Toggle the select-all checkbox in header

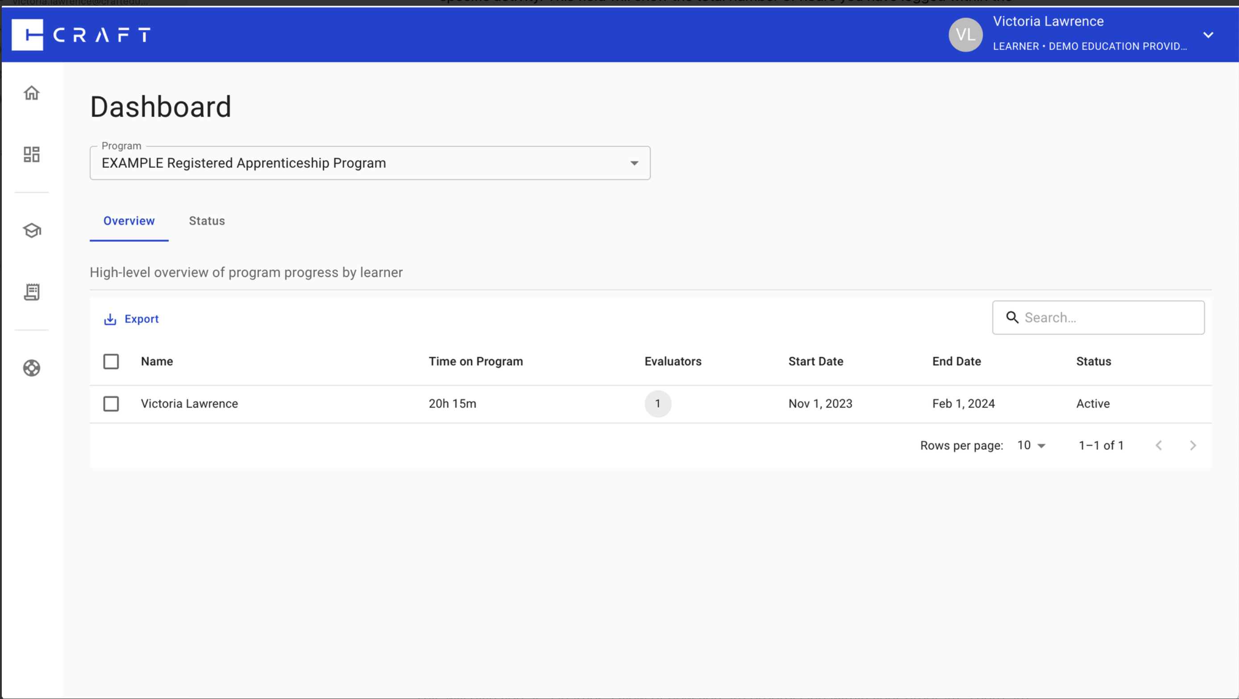[x=111, y=361]
